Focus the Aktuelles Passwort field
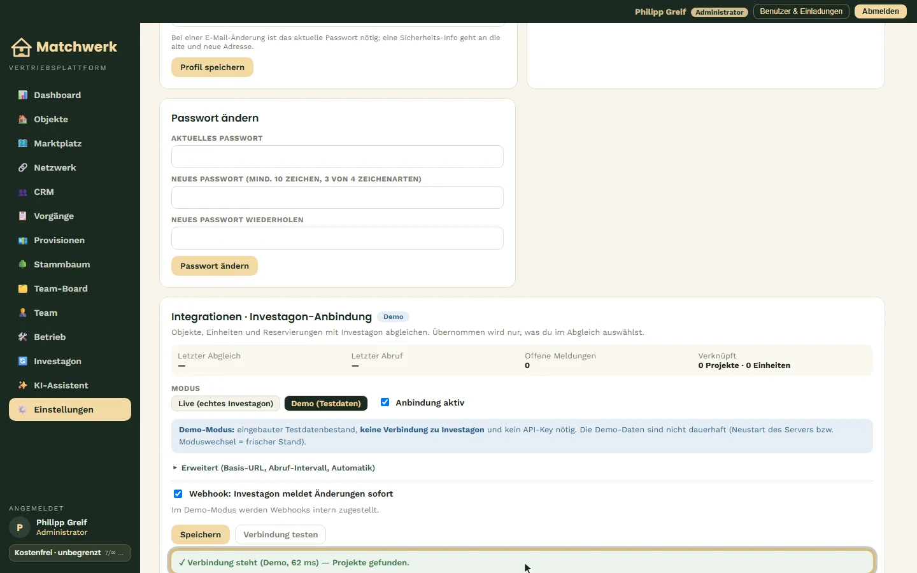 coord(338,157)
